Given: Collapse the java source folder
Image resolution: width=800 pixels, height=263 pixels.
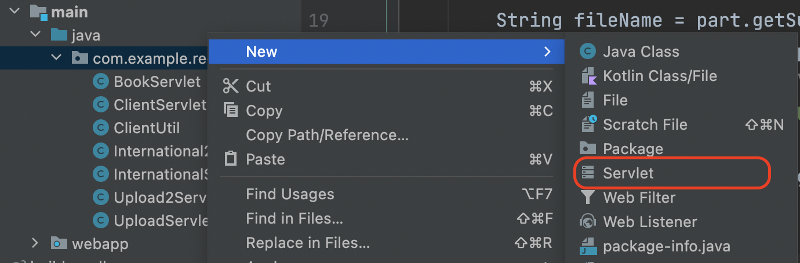Looking at the screenshot, I should pos(36,35).
